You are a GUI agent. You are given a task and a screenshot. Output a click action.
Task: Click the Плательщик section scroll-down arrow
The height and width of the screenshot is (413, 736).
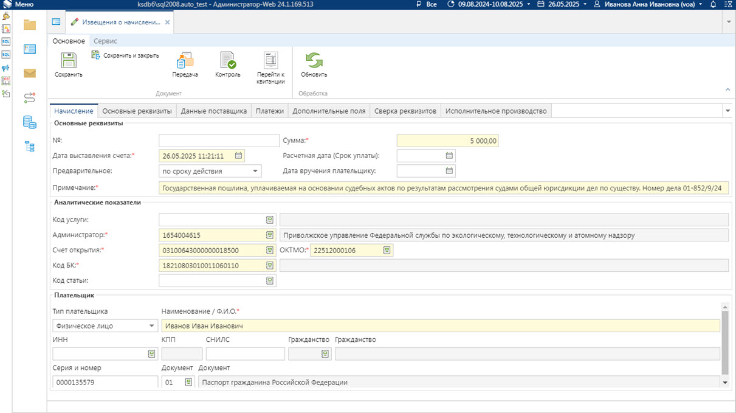pyautogui.click(x=724, y=382)
